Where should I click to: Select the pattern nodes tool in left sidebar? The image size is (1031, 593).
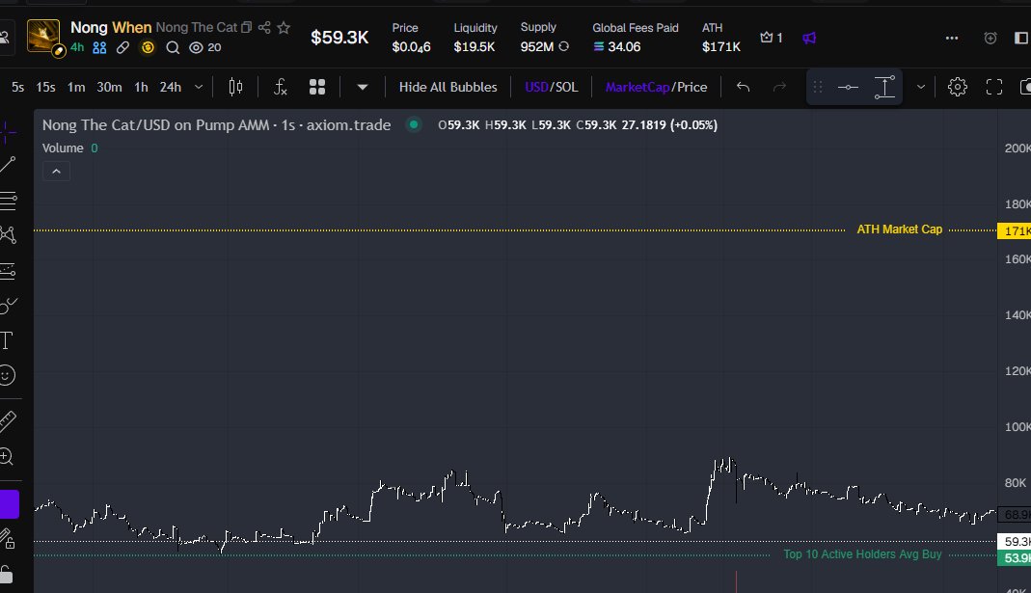coord(8,234)
